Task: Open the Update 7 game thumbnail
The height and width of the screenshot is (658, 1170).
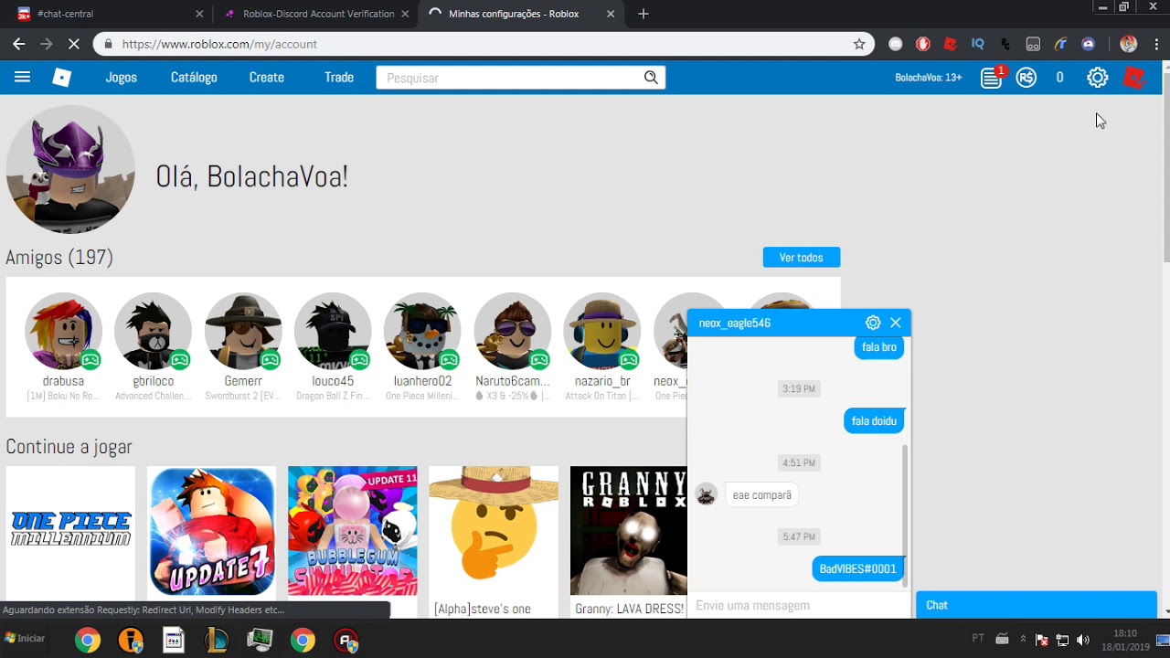Action: point(211,531)
